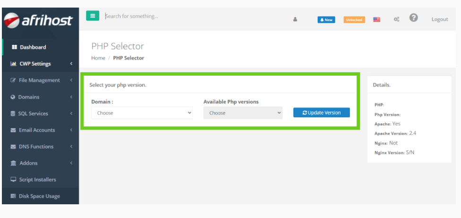Select Disk Space Usage menu item
461x218 pixels.
click(39, 196)
